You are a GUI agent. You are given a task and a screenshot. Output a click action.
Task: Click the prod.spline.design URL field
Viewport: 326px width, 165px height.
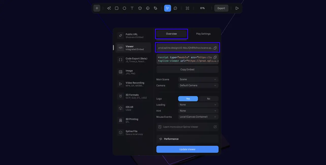(185, 48)
